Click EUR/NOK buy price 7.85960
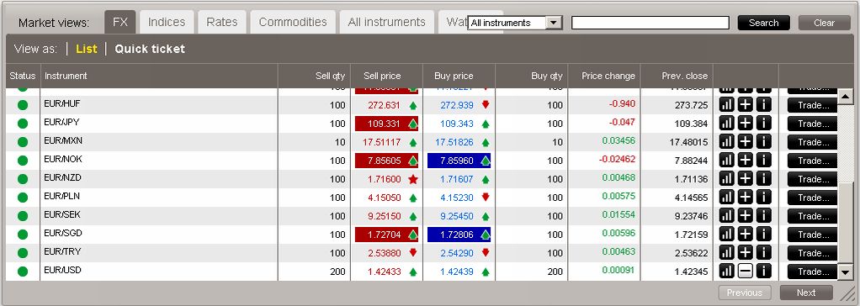 click(x=459, y=161)
